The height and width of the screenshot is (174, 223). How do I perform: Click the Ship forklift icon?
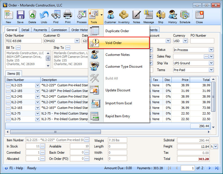pos(161,17)
